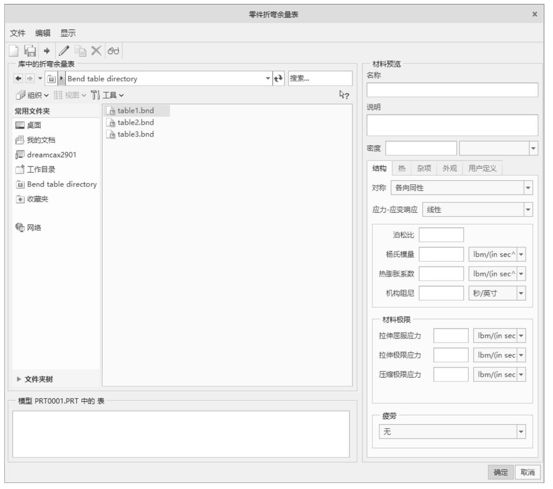The width and height of the screenshot is (553, 489).
Task: Open the 应力-应变响应 dropdown
Action: pos(528,210)
